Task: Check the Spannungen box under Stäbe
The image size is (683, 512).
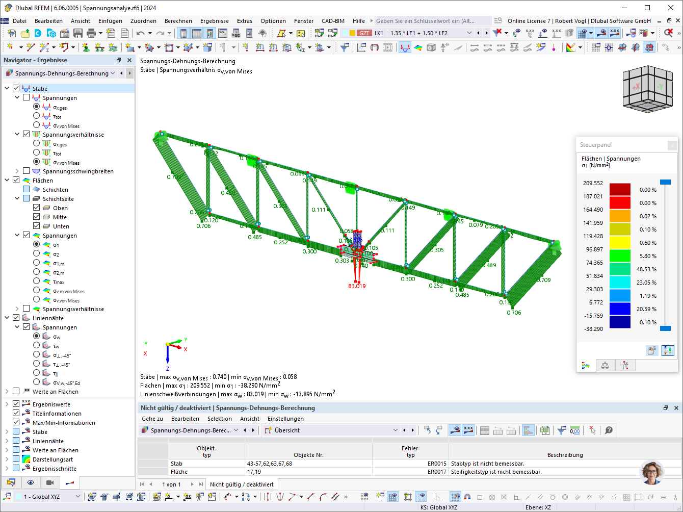Action: [x=26, y=97]
